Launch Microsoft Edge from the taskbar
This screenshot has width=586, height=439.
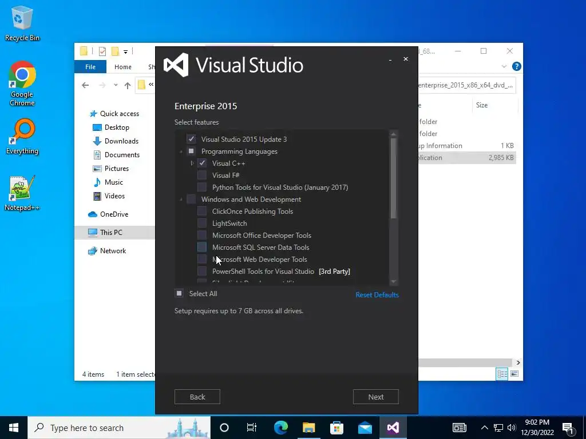[280, 428]
